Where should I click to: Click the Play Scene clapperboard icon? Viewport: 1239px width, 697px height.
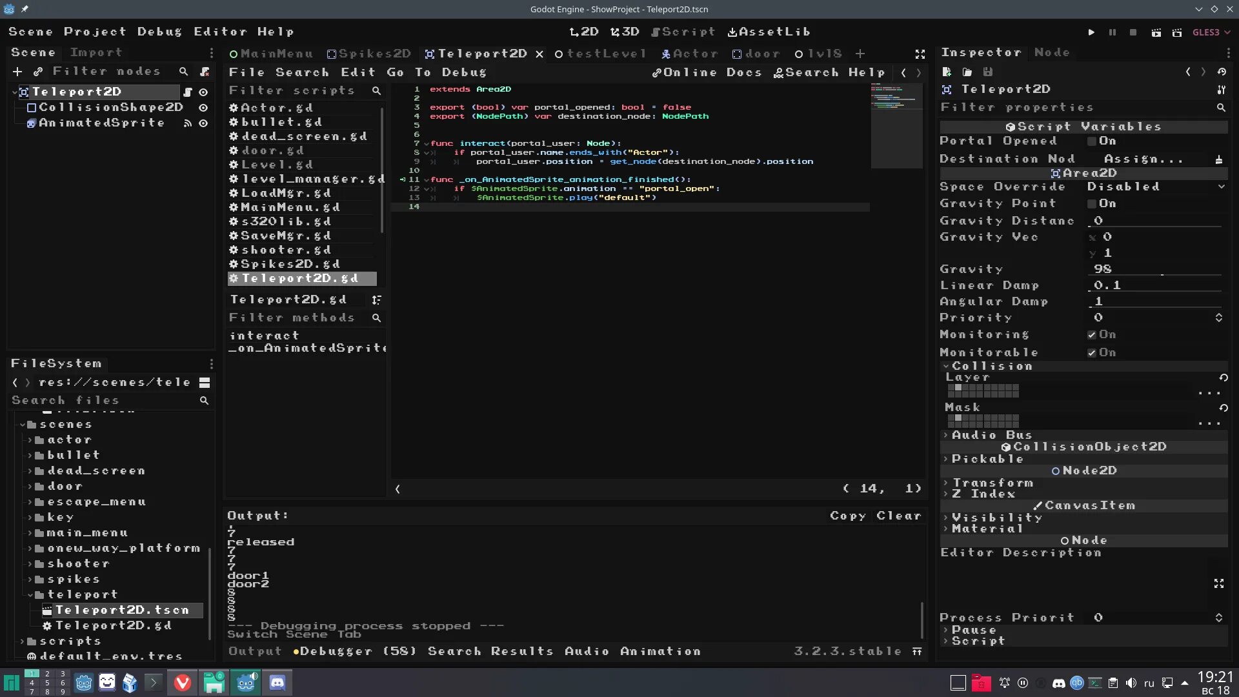click(x=1156, y=32)
